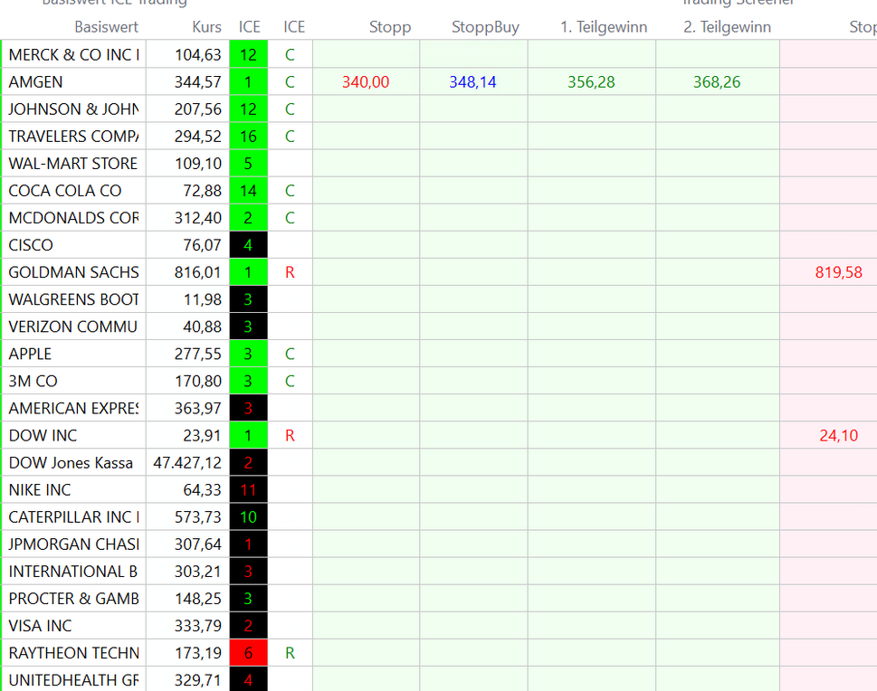
Task: Click the DOW INC red value 24,10
Action: pos(839,436)
